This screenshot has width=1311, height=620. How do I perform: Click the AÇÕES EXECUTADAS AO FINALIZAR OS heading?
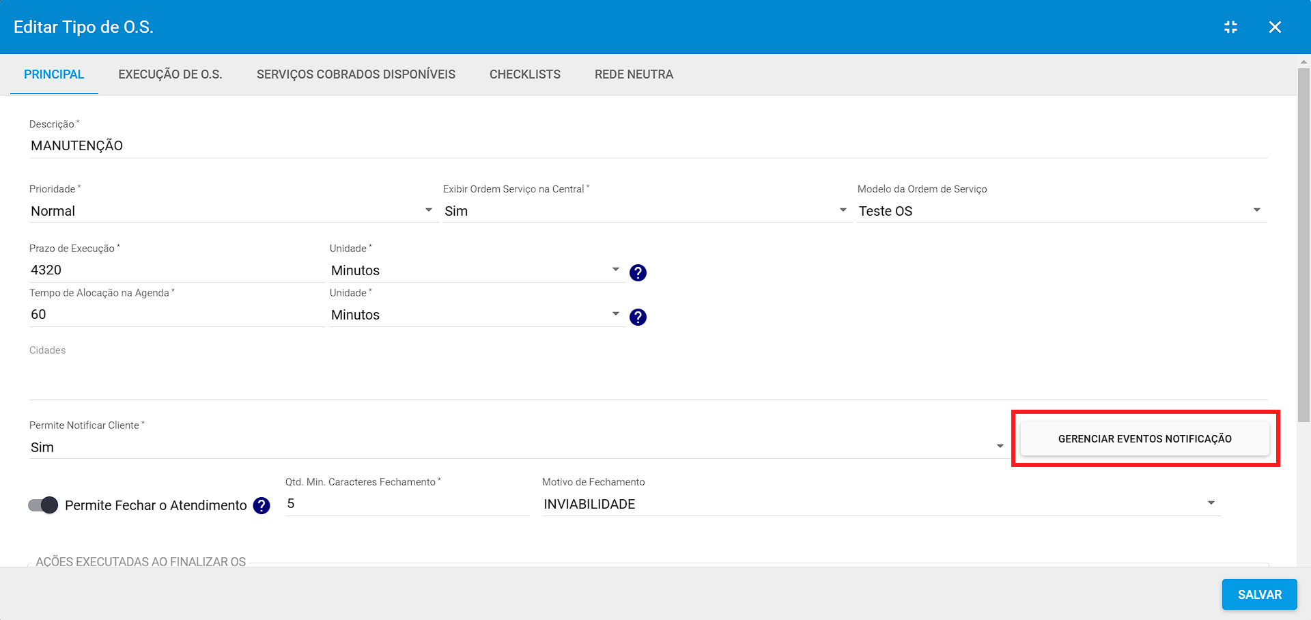(141, 561)
